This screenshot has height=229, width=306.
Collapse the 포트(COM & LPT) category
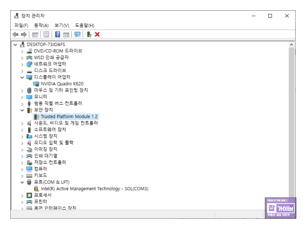22,183
